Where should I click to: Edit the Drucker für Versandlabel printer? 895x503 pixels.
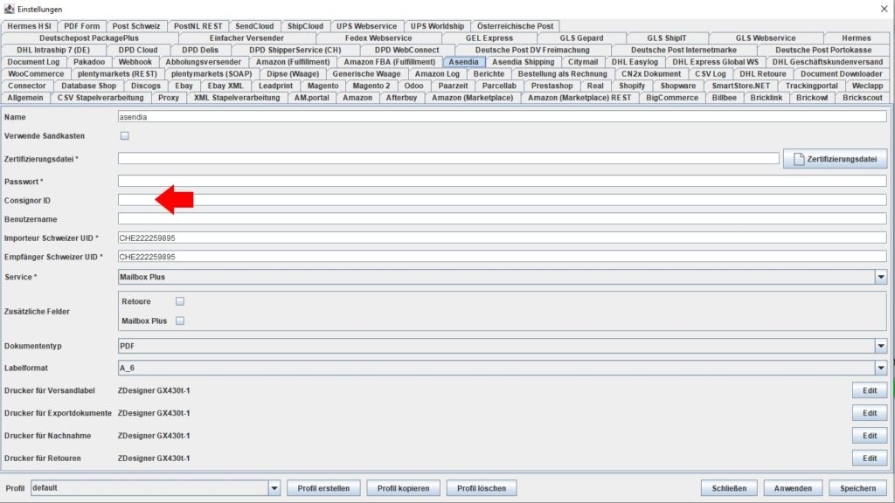click(870, 390)
